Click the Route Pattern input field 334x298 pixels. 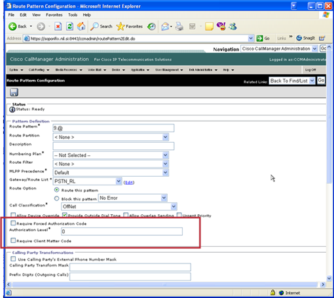coord(113,128)
